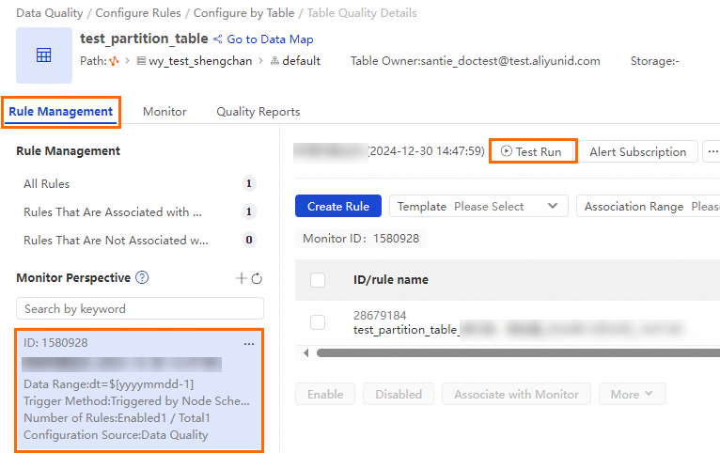
Task: Refresh the Monitor Perspective list
Action: click(x=257, y=278)
